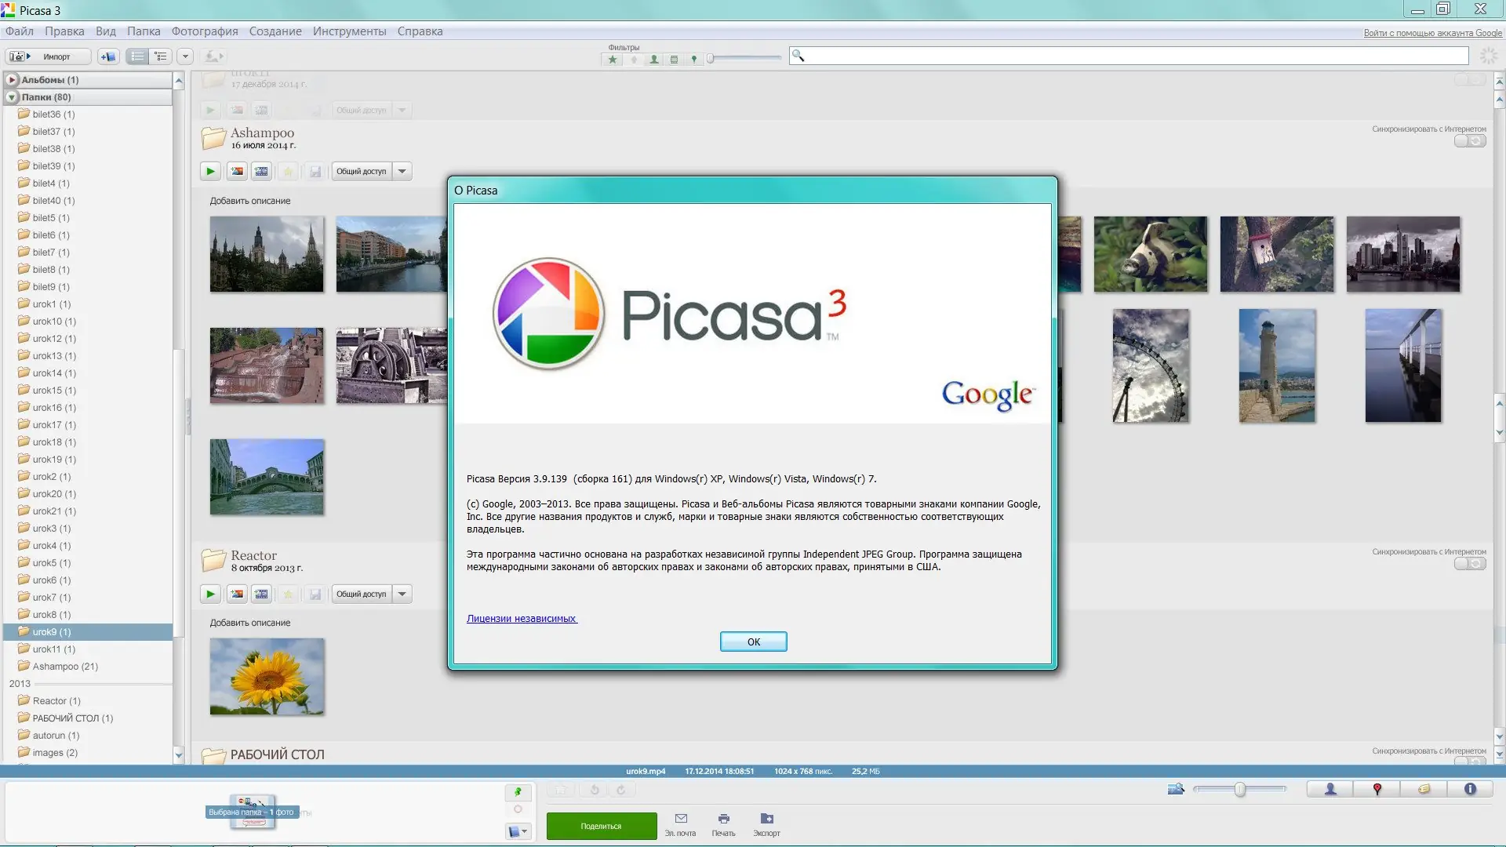Open the Places geotag panel
This screenshot has width=1506, height=847.
[1377, 790]
